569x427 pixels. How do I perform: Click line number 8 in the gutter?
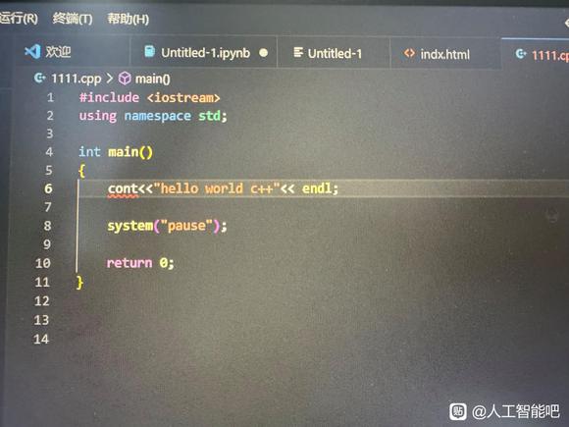click(x=47, y=226)
